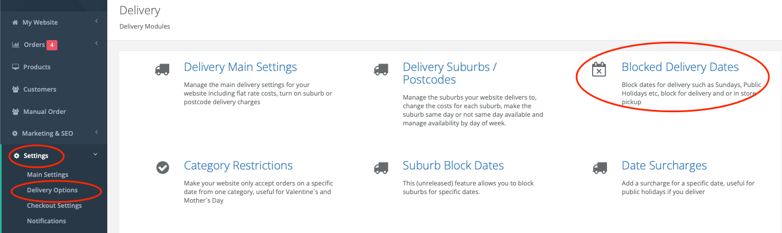
Task: Open the Blocked Delivery Dates link
Action: 680,67
